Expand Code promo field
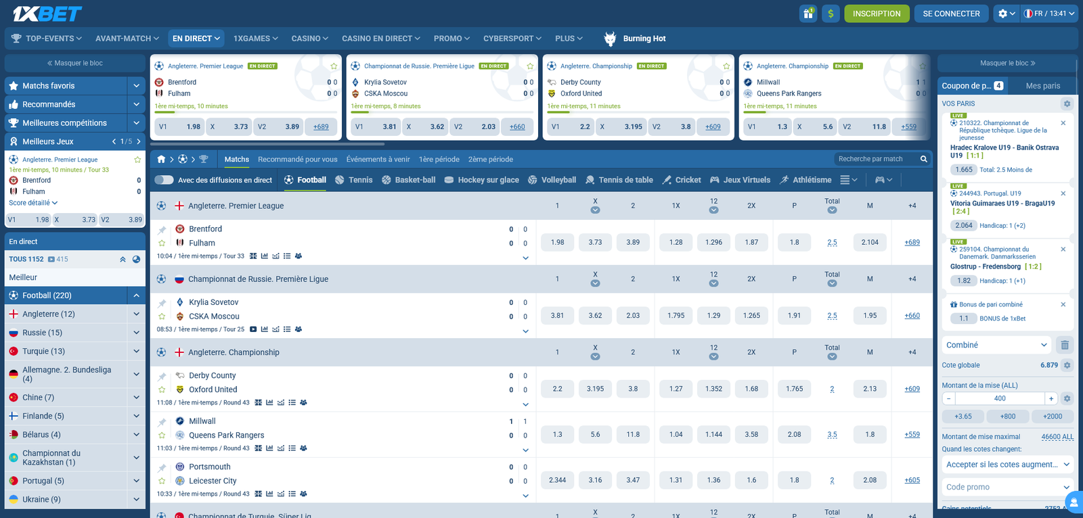Viewport: 1083px width, 518px height. pyautogui.click(x=1008, y=487)
